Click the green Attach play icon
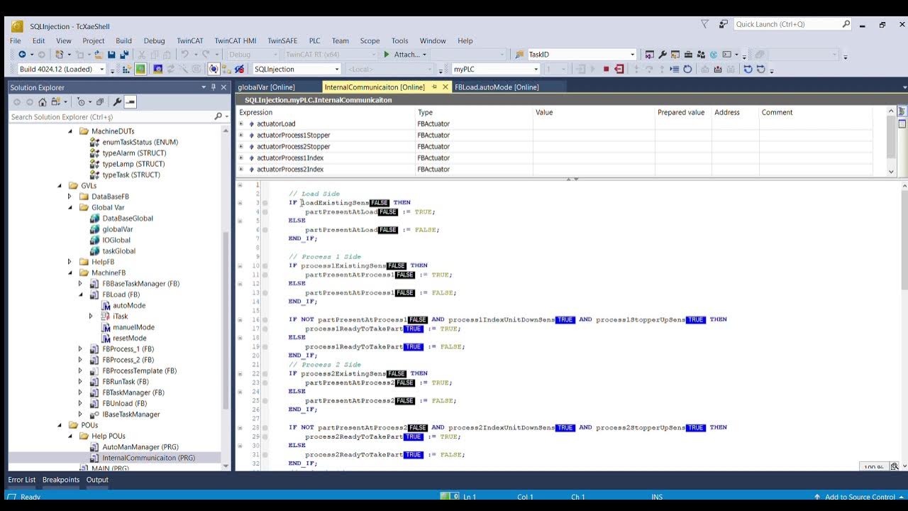 coord(387,54)
